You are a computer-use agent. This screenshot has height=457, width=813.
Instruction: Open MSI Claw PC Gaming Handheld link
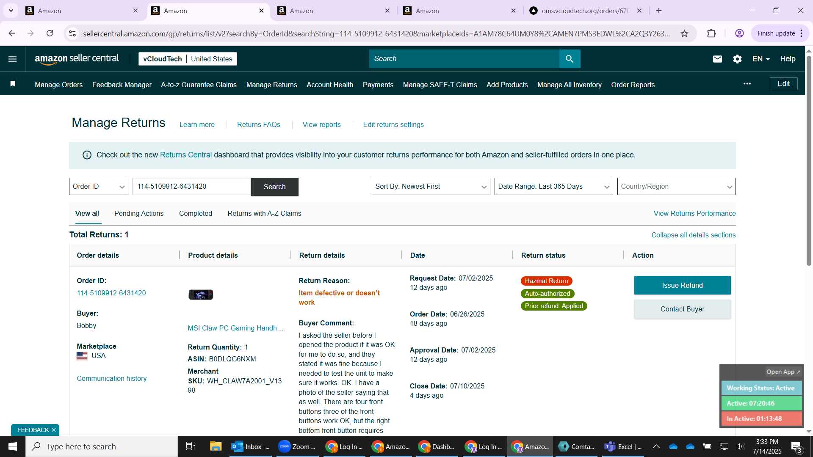(x=235, y=328)
